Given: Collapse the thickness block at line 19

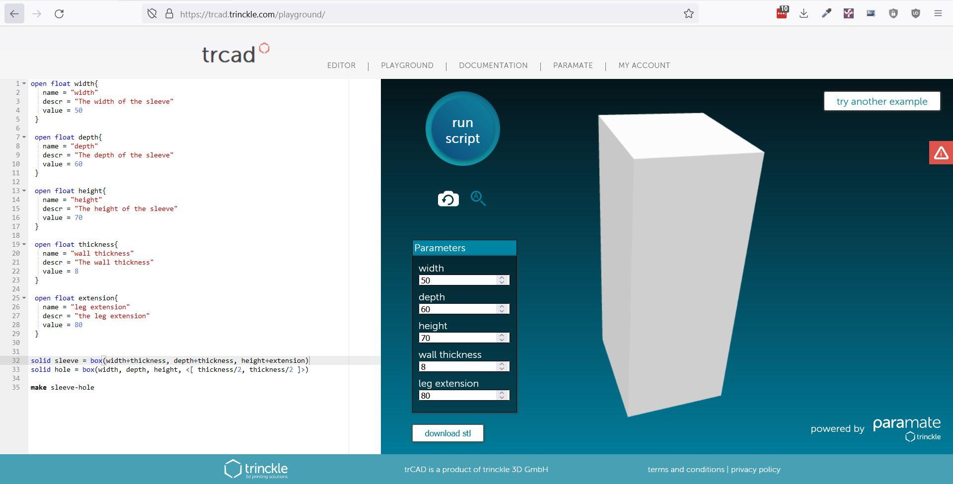Looking at the screenshot, I should 24,244.
